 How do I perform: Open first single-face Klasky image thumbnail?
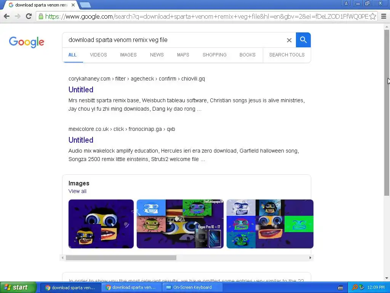(101, 224)
